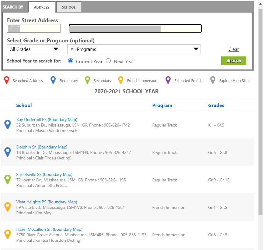Switch to the Address search tab
The image size is (264, 250).
(x=42, y=7)
